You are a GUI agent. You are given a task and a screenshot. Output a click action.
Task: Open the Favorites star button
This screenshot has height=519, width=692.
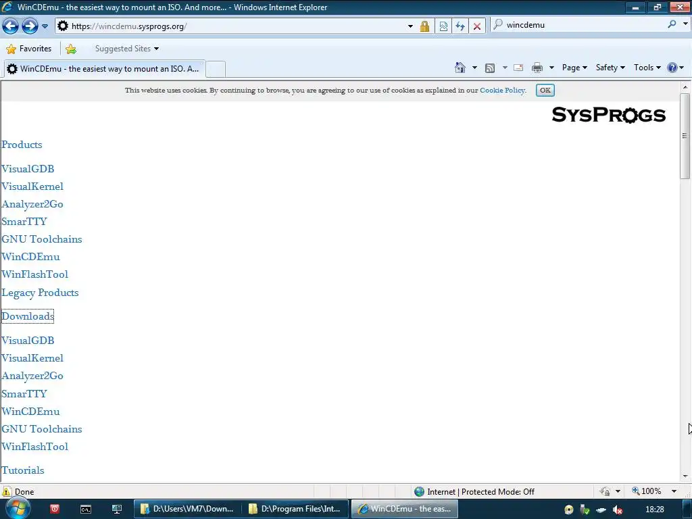(28, 49)
